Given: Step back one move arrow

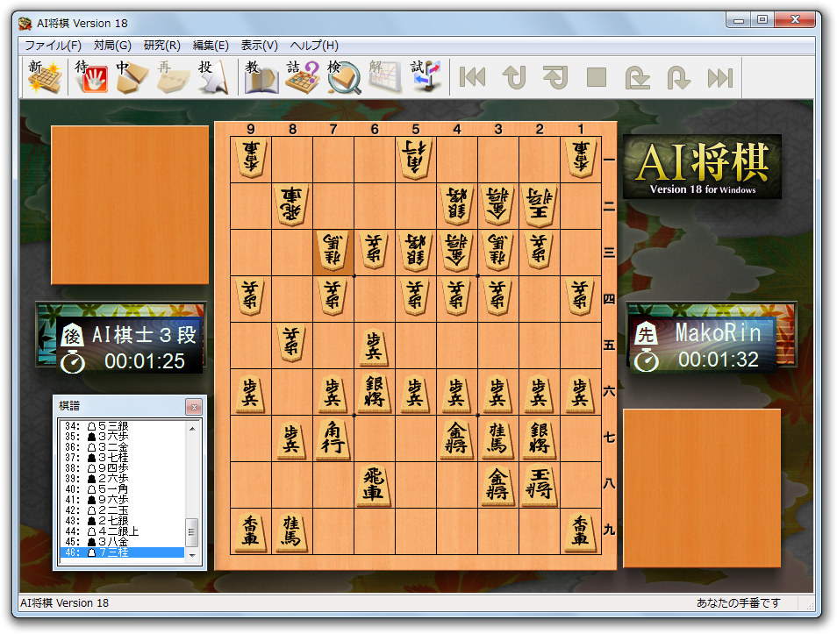Looking at the screenshot, I should [515, 77].
